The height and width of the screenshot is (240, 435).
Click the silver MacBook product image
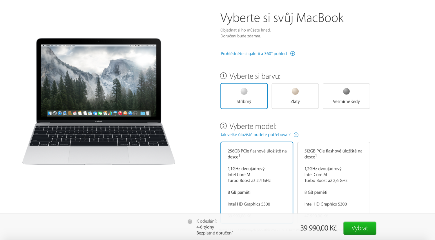point(99,101)
